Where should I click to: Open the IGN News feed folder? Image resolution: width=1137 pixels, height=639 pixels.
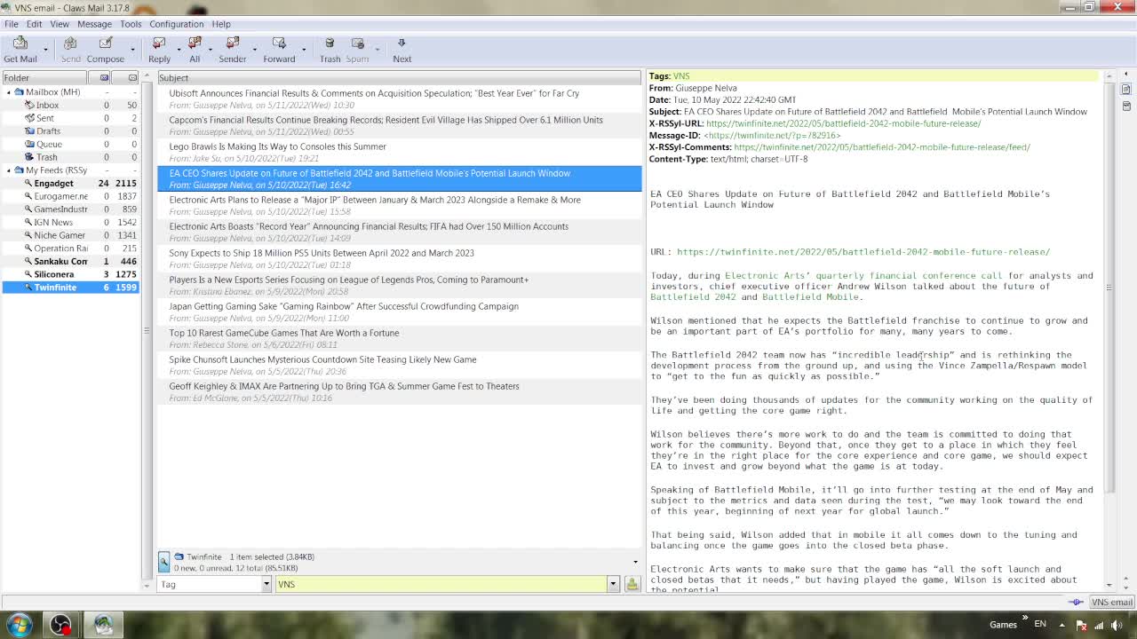point(53,222)
